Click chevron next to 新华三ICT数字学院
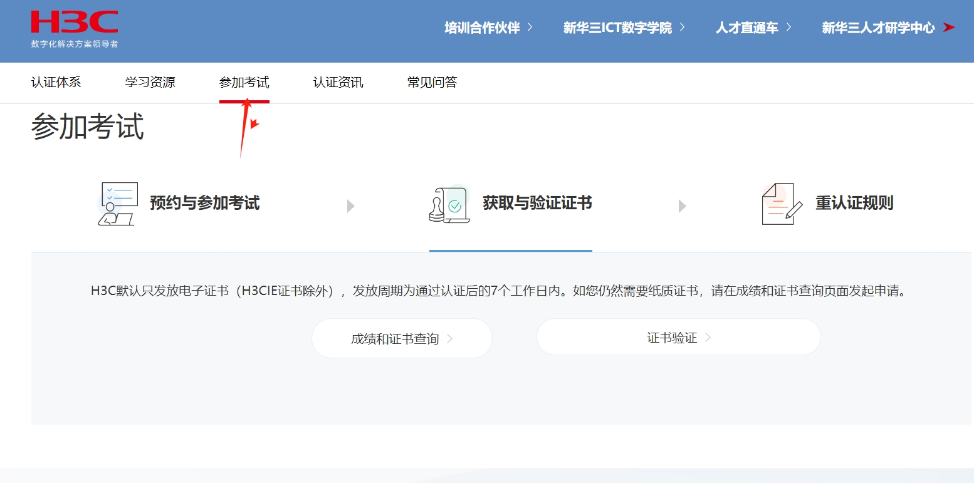This screenshot has height=483, width=974. [x=682, y=28]
